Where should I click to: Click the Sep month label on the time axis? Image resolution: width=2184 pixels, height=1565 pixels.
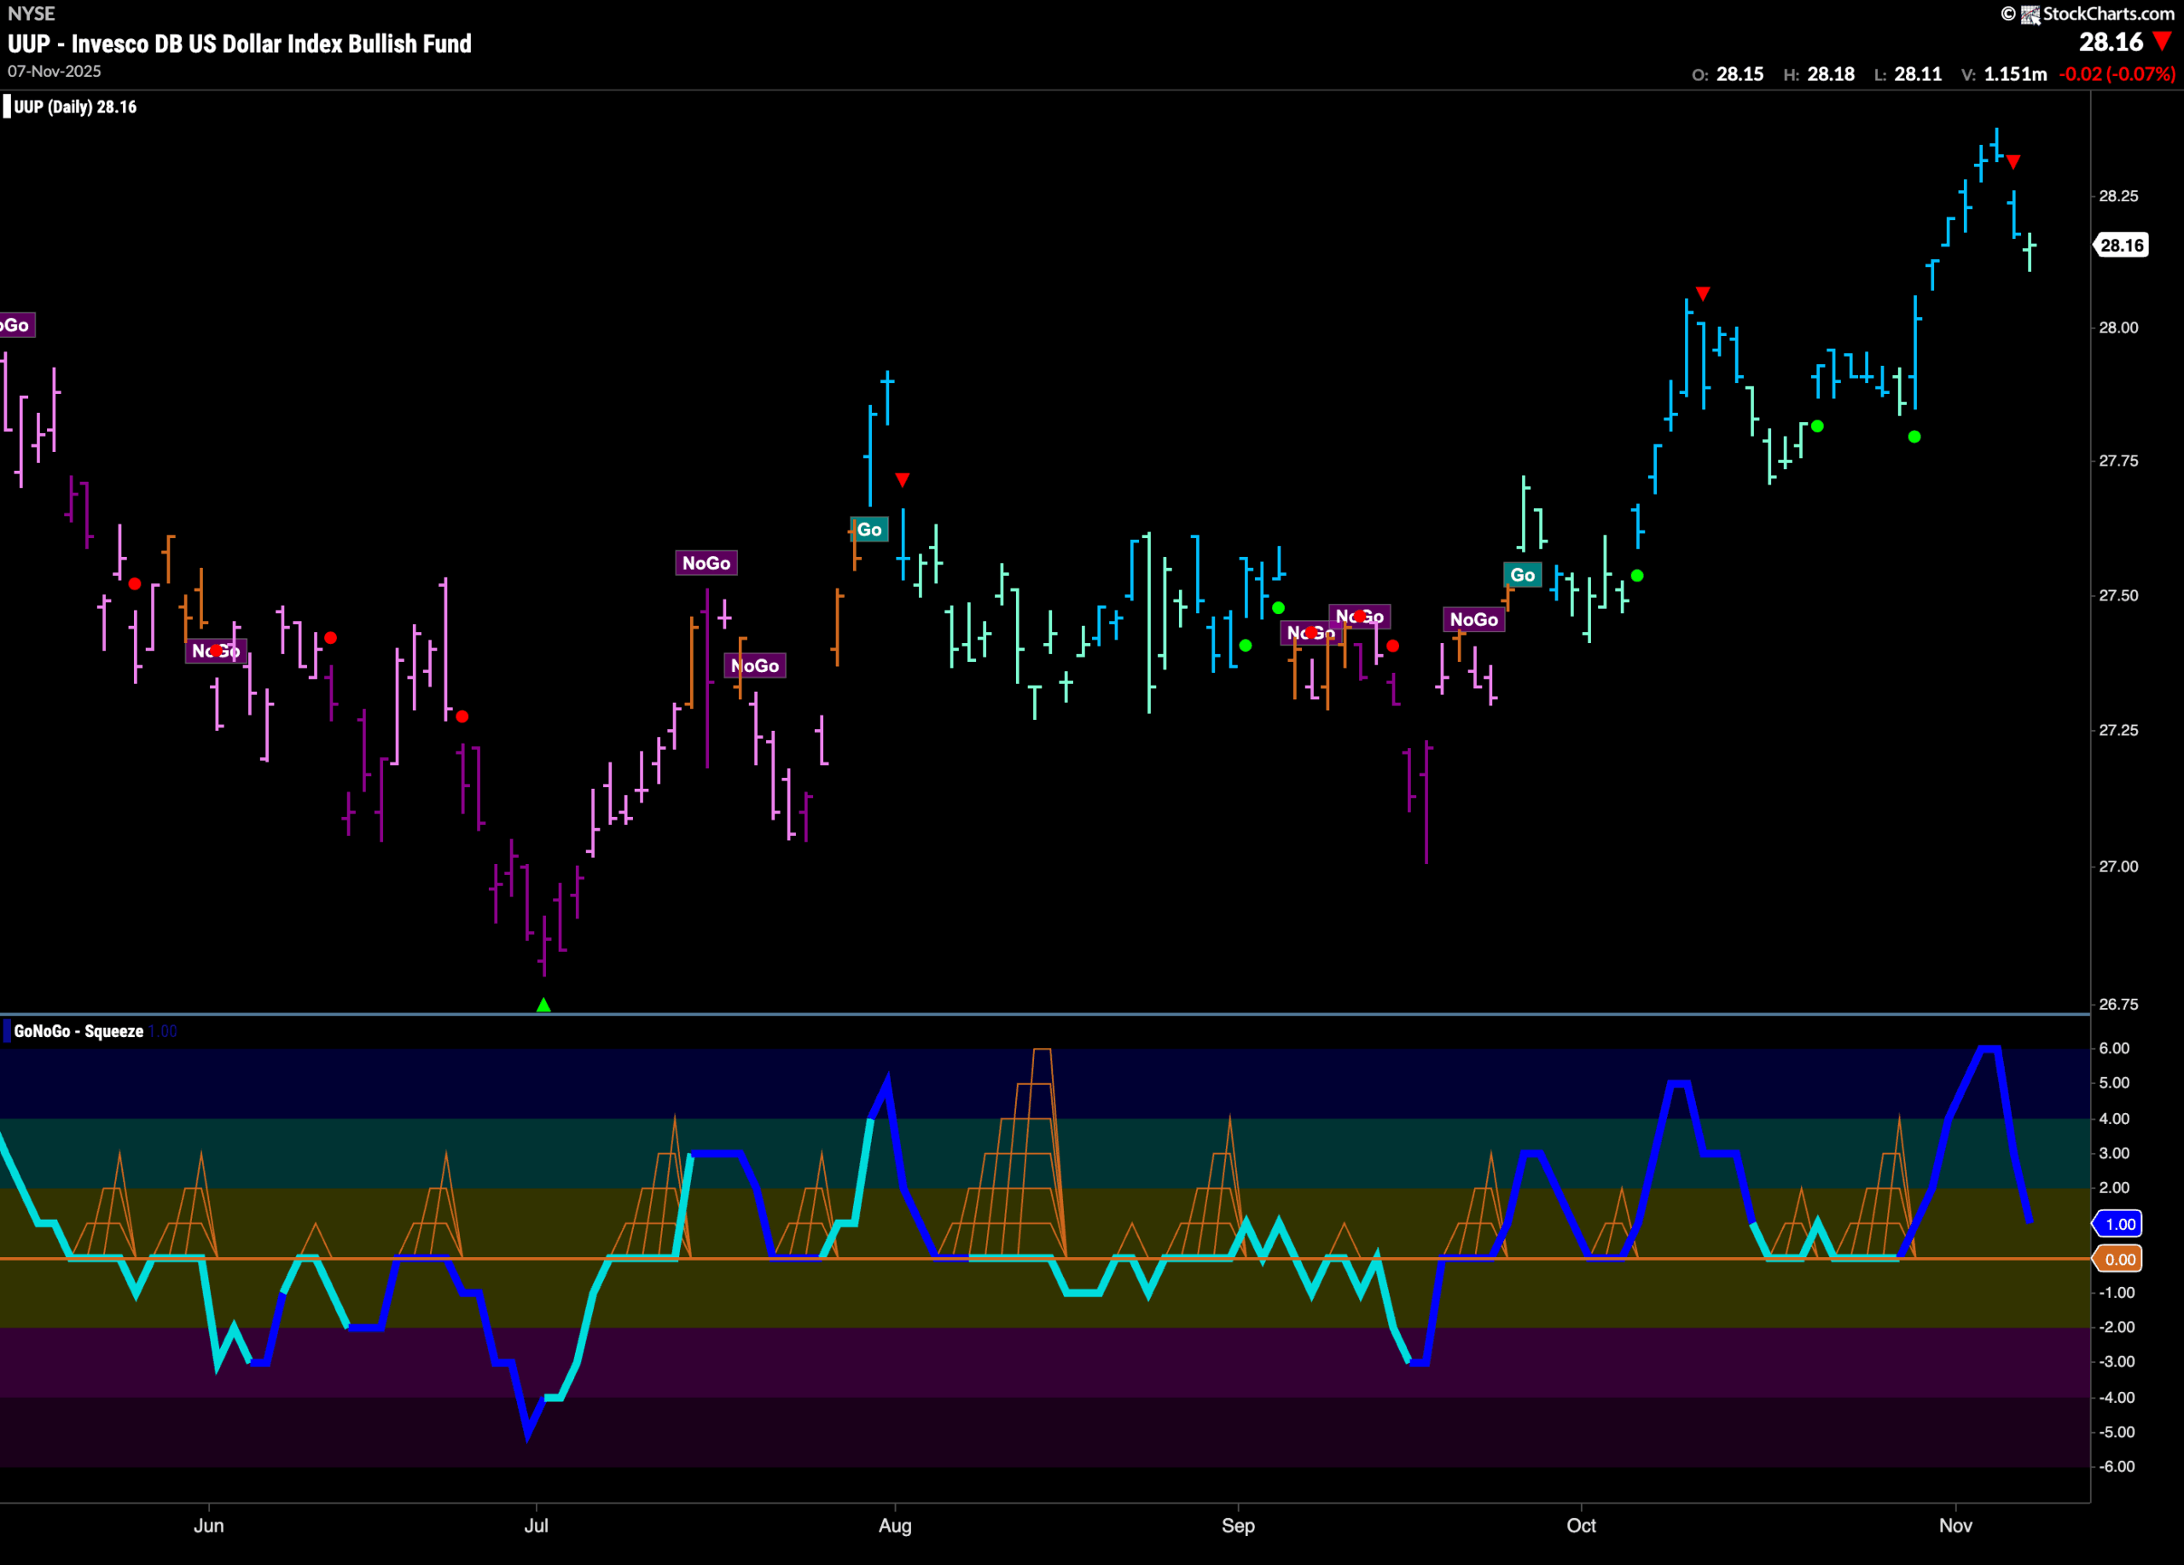[x=1239, y=1526]
